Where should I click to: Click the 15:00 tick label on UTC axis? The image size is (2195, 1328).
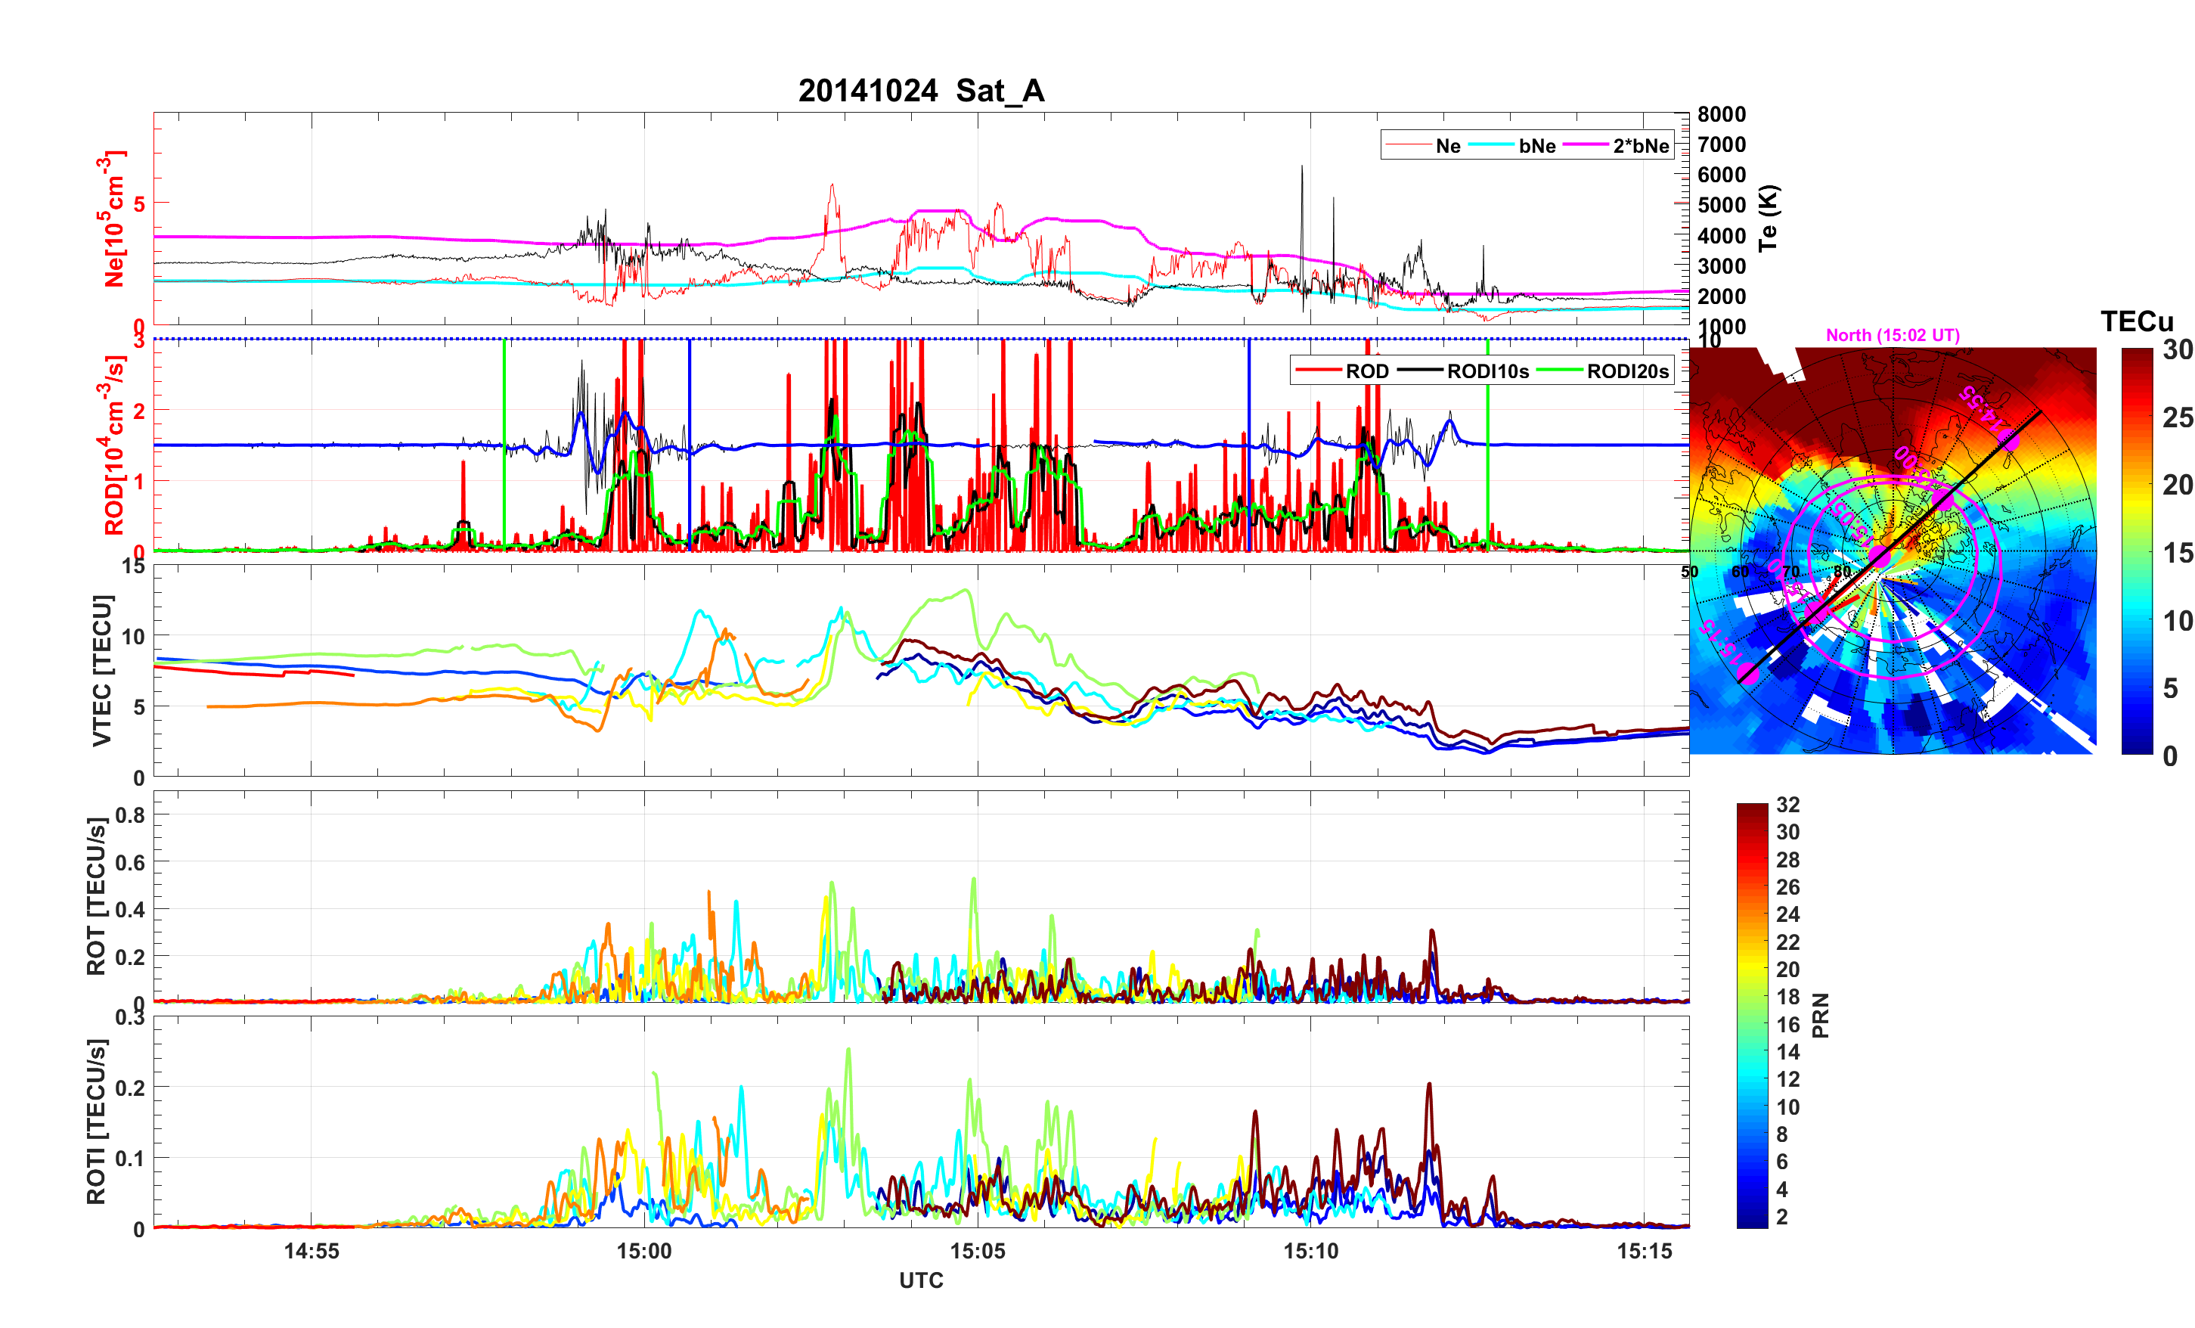pyautogui.click(x=644, y=1250)
